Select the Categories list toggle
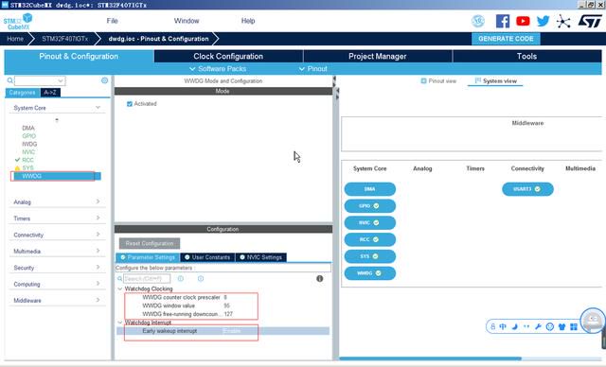Screen dimensions: 606x367 pyautogui.click(x=22, y=93)
